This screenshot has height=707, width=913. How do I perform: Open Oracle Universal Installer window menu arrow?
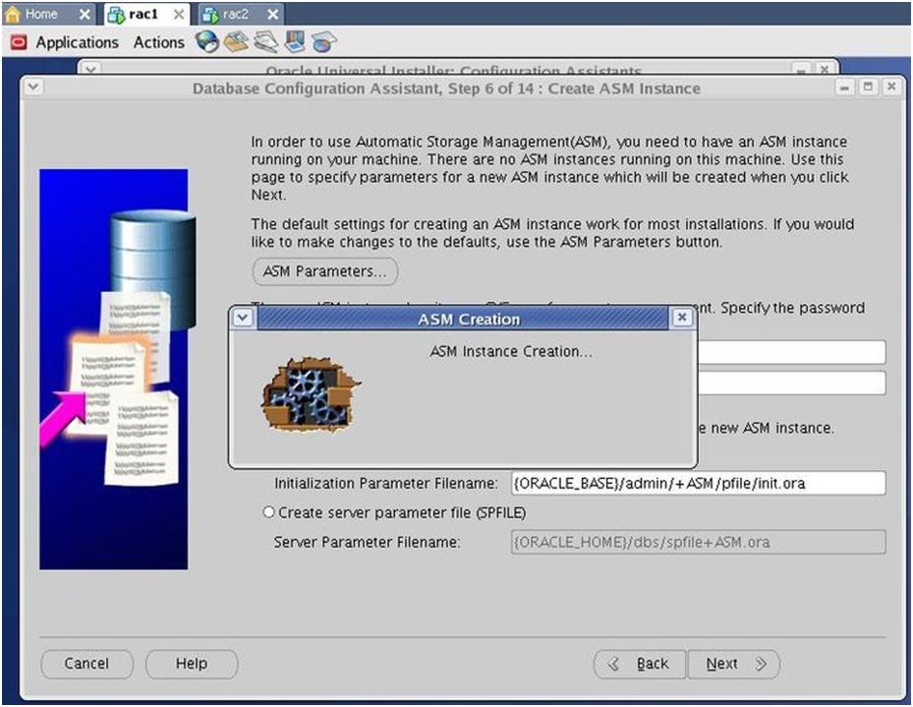pyautogui.click(x=89, y=69)
